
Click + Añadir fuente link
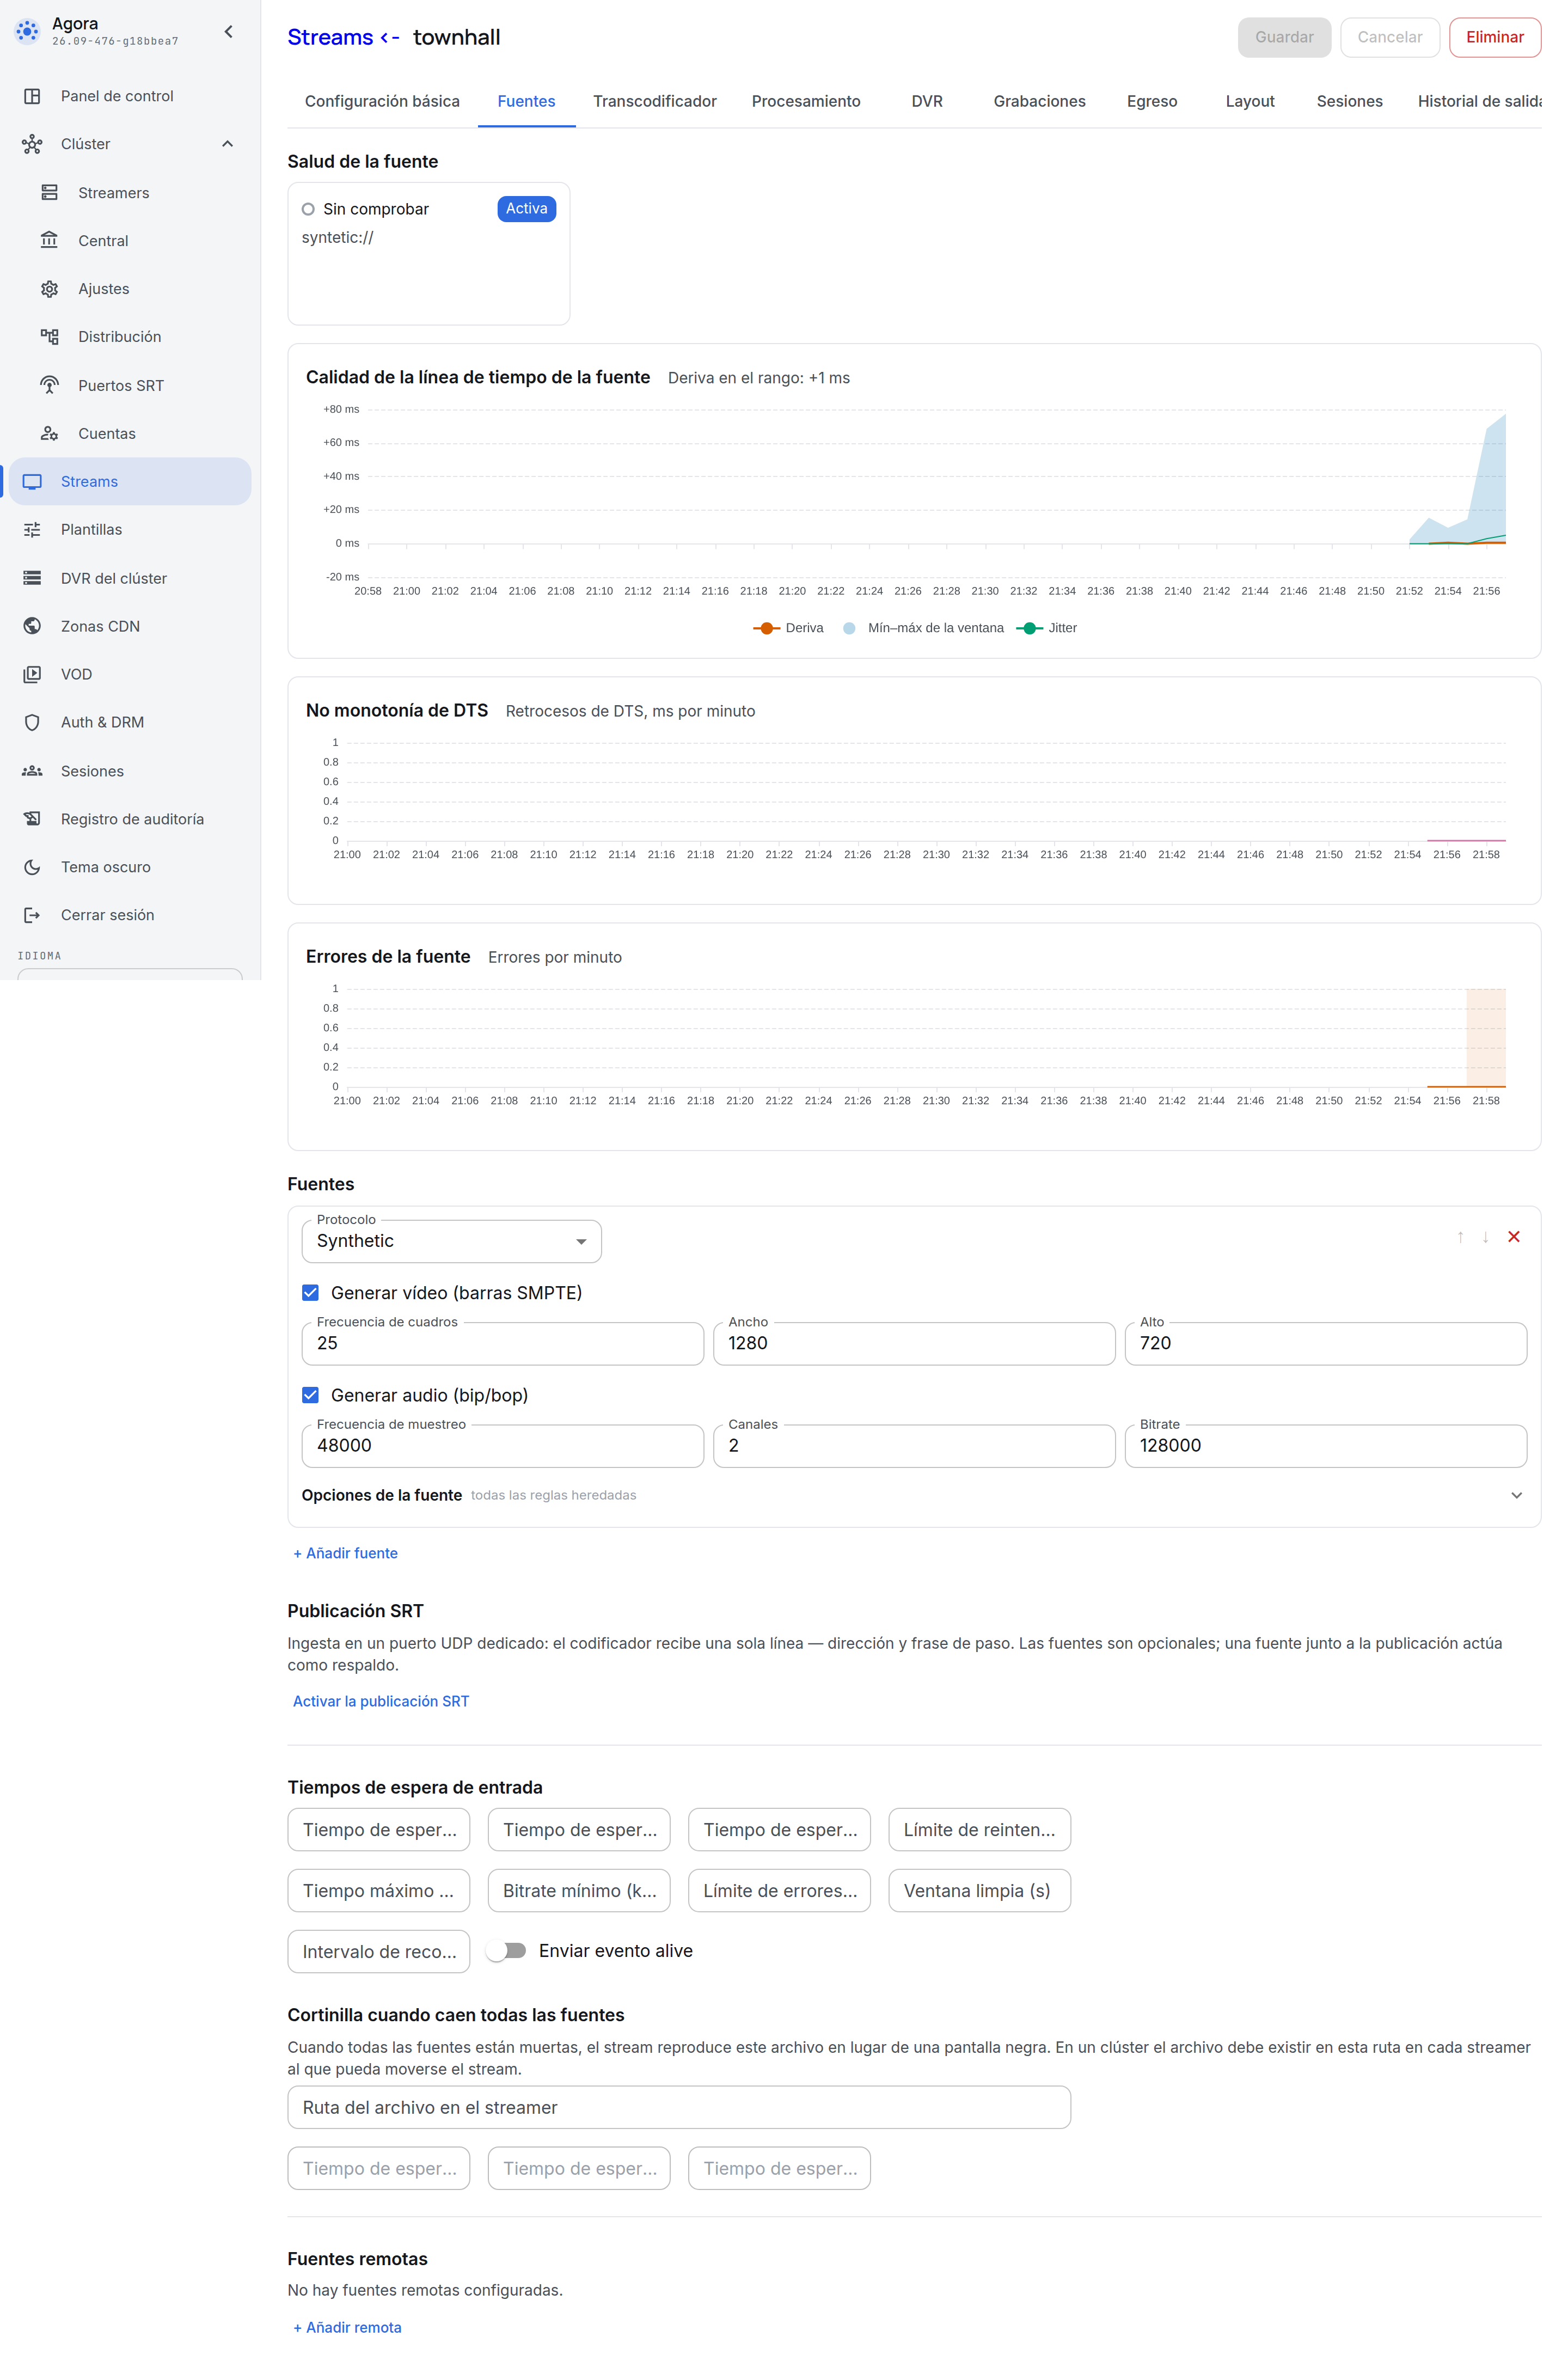tap(346, 1553)
